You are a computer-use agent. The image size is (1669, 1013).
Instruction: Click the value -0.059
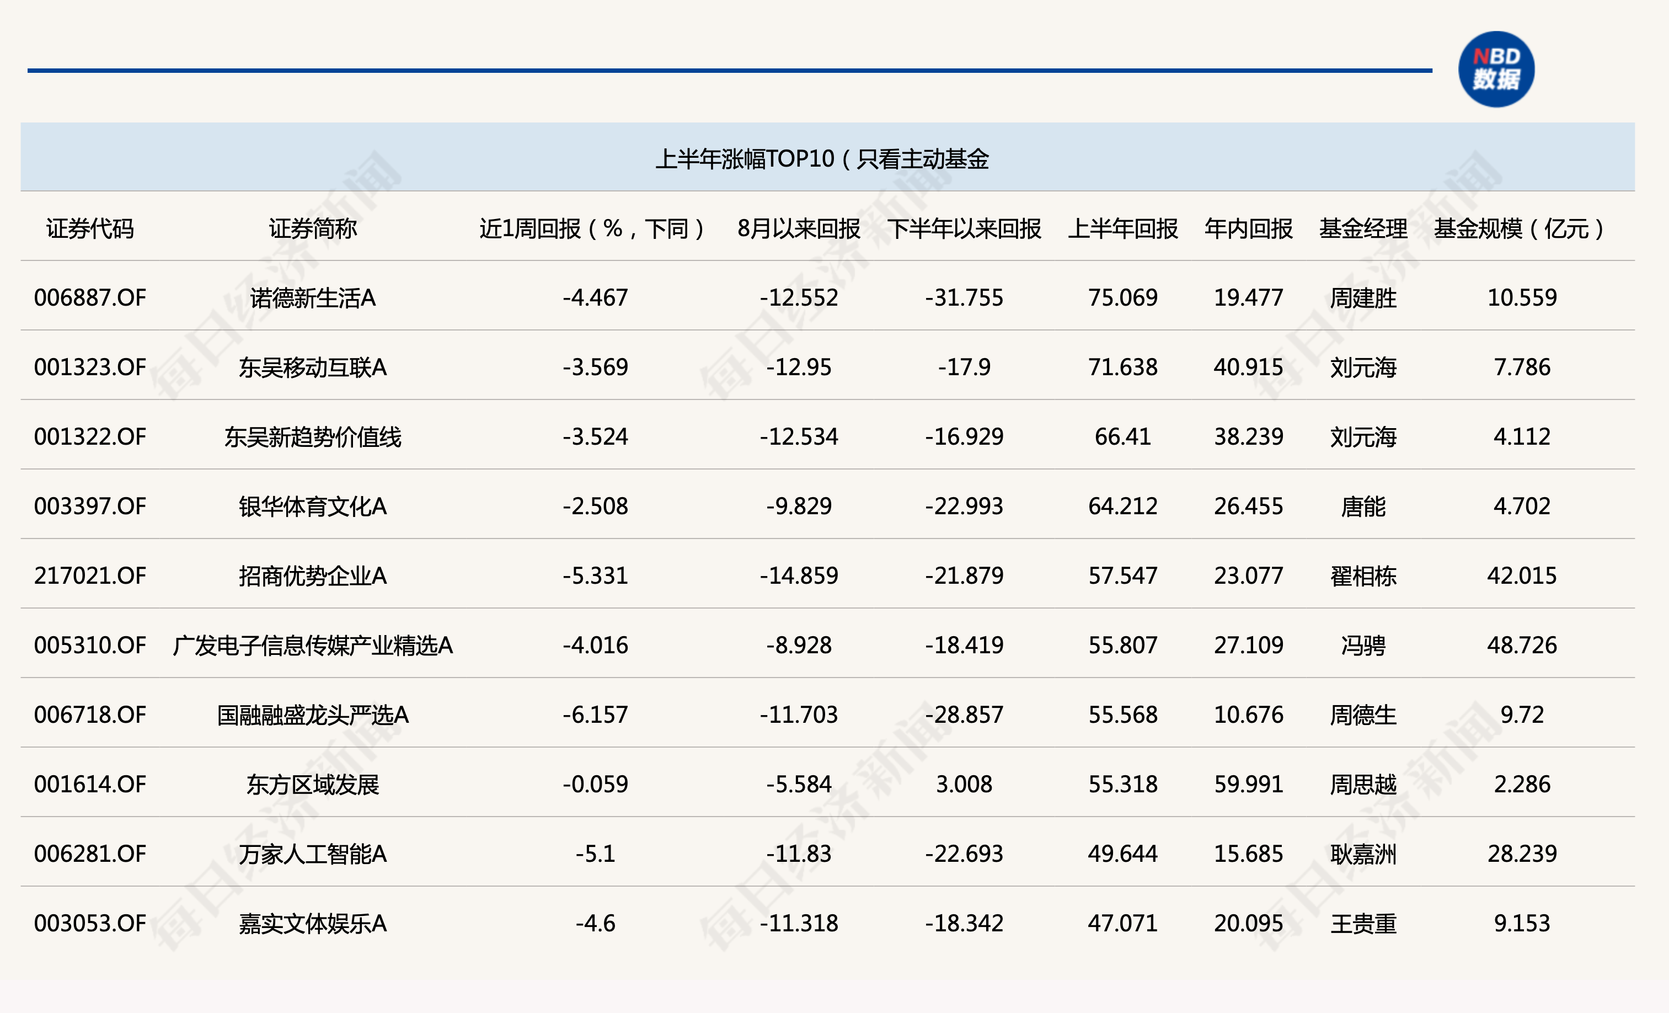(595, 784)
